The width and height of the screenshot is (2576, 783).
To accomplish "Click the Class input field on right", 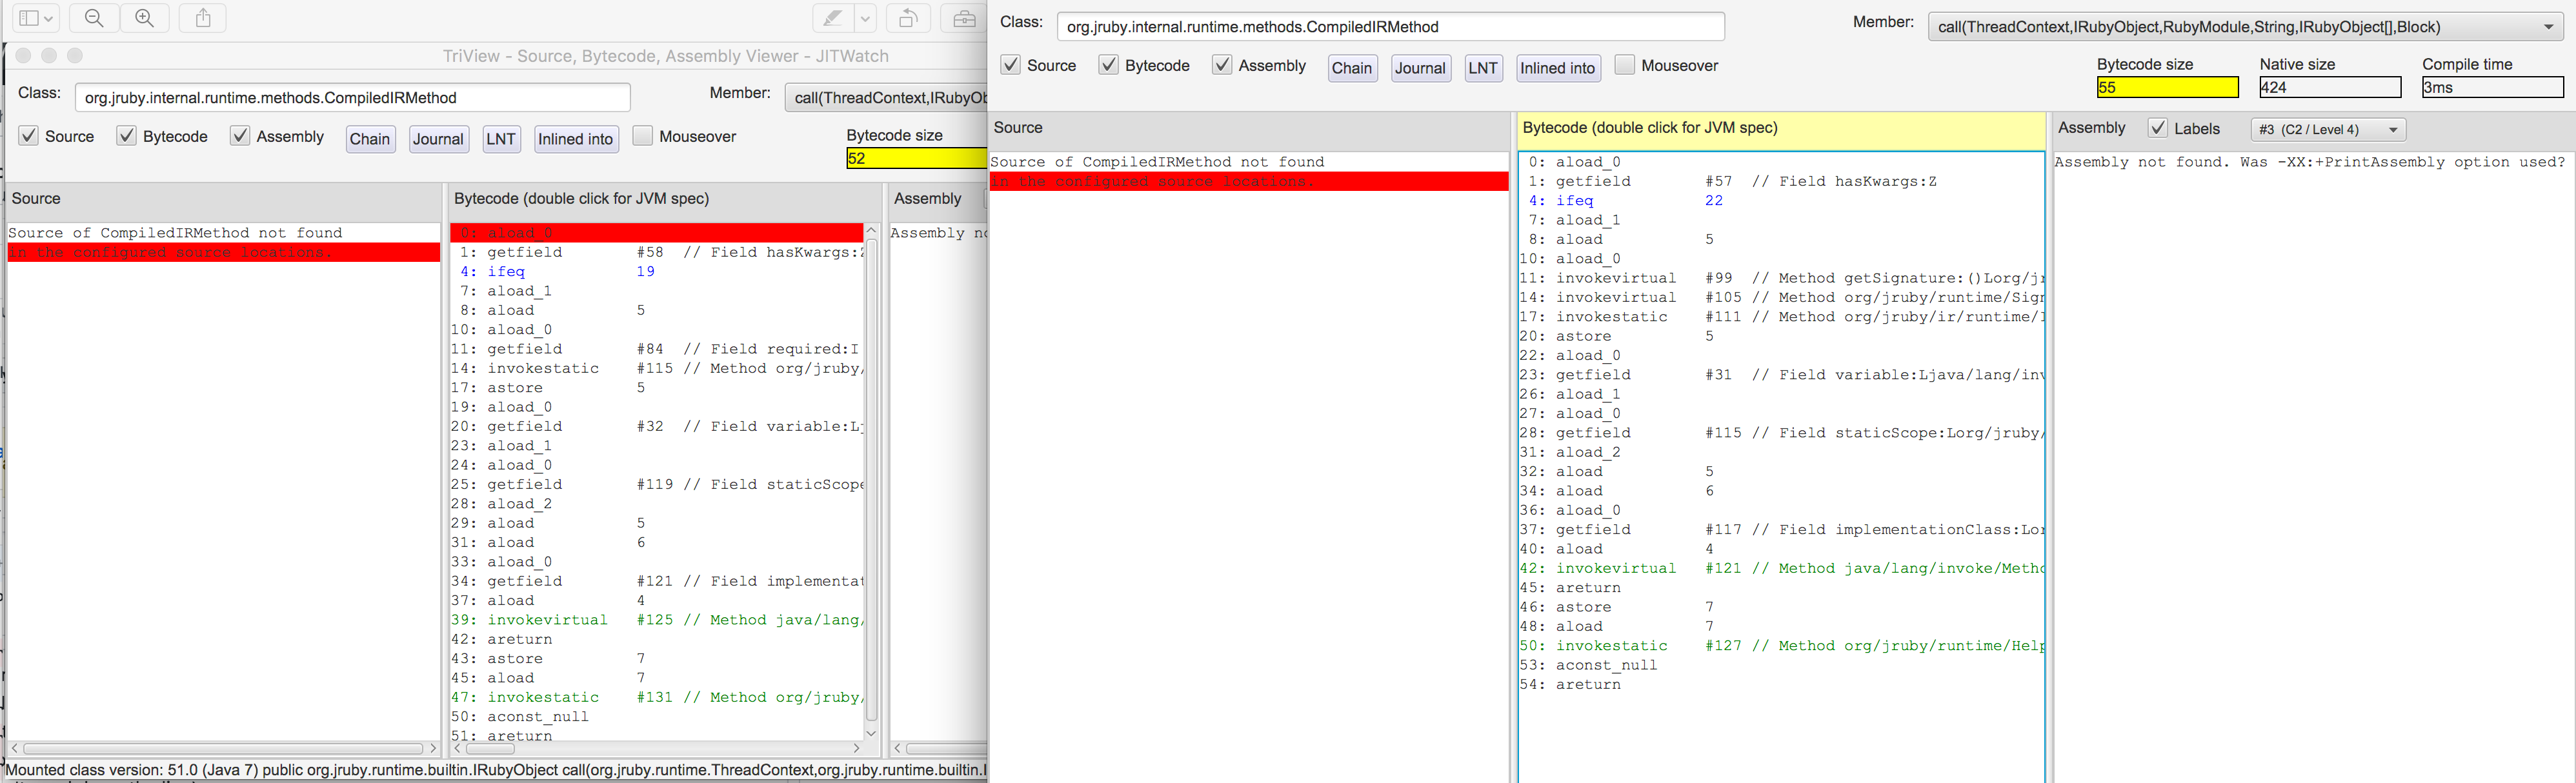I will coord(1389,27).
